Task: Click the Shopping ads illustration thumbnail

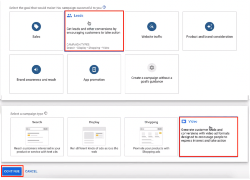Action: coord(151,136)
